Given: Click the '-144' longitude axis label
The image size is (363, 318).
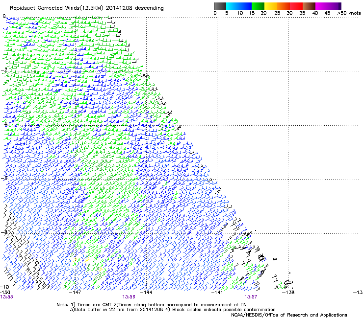Looking at the screenshot, I should click(147, 293).
